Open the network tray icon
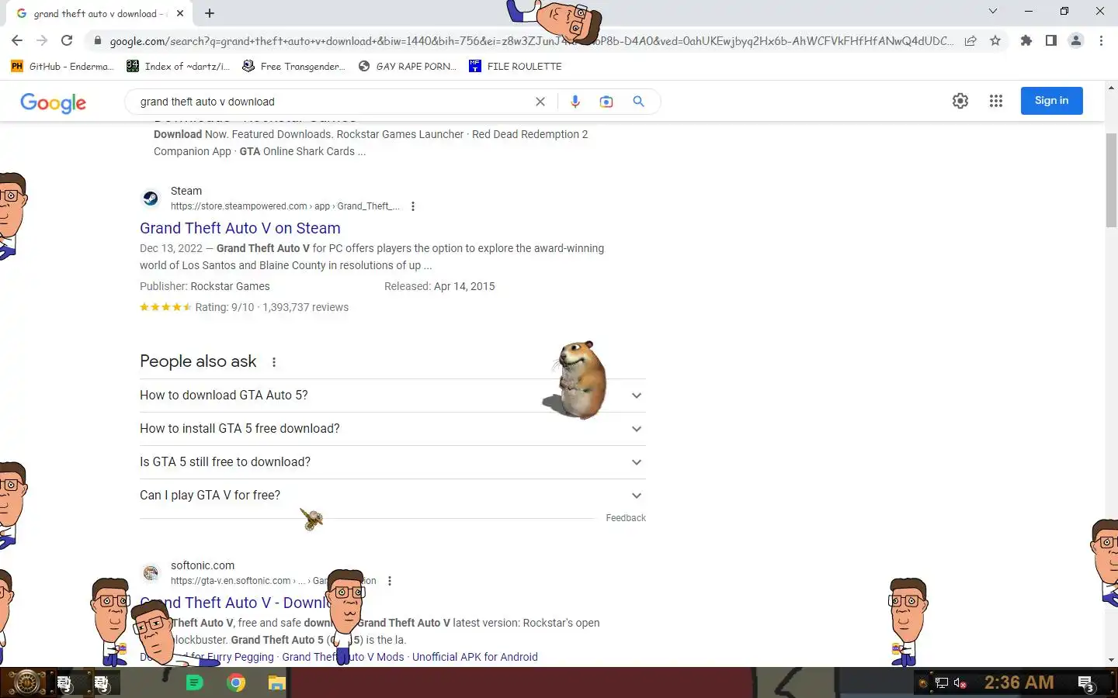 [x=941, y=683]
